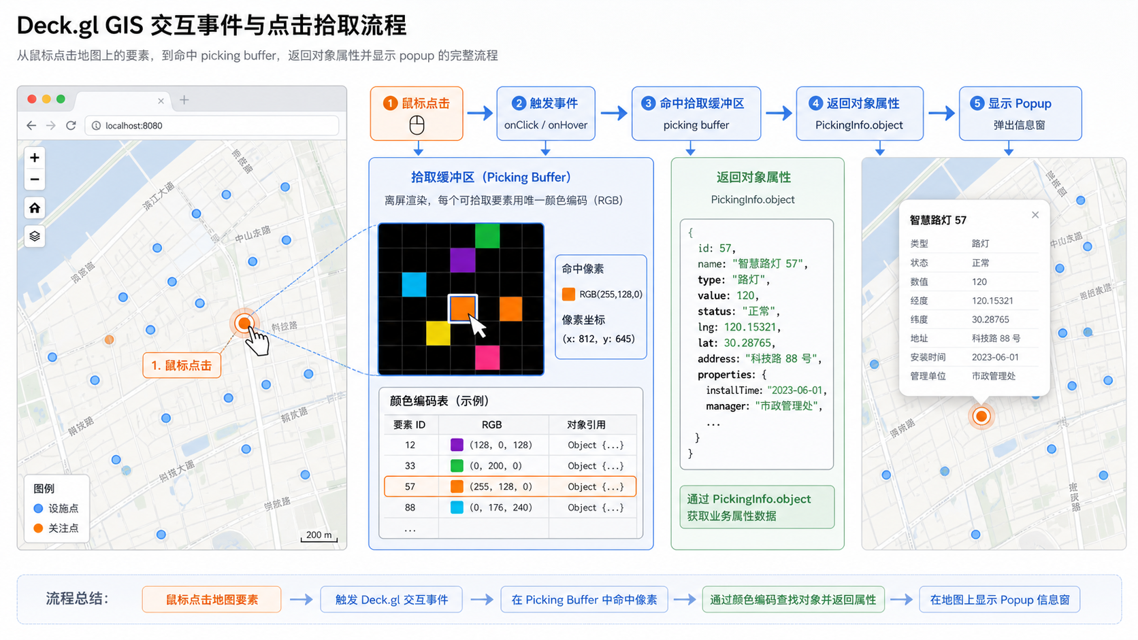Image resolution: width=1138 pixels, height=640 pixels.
Task: Click the 地址 科技路 88 号 popup row
Action: pyautogui.click(x=974, y=338)
